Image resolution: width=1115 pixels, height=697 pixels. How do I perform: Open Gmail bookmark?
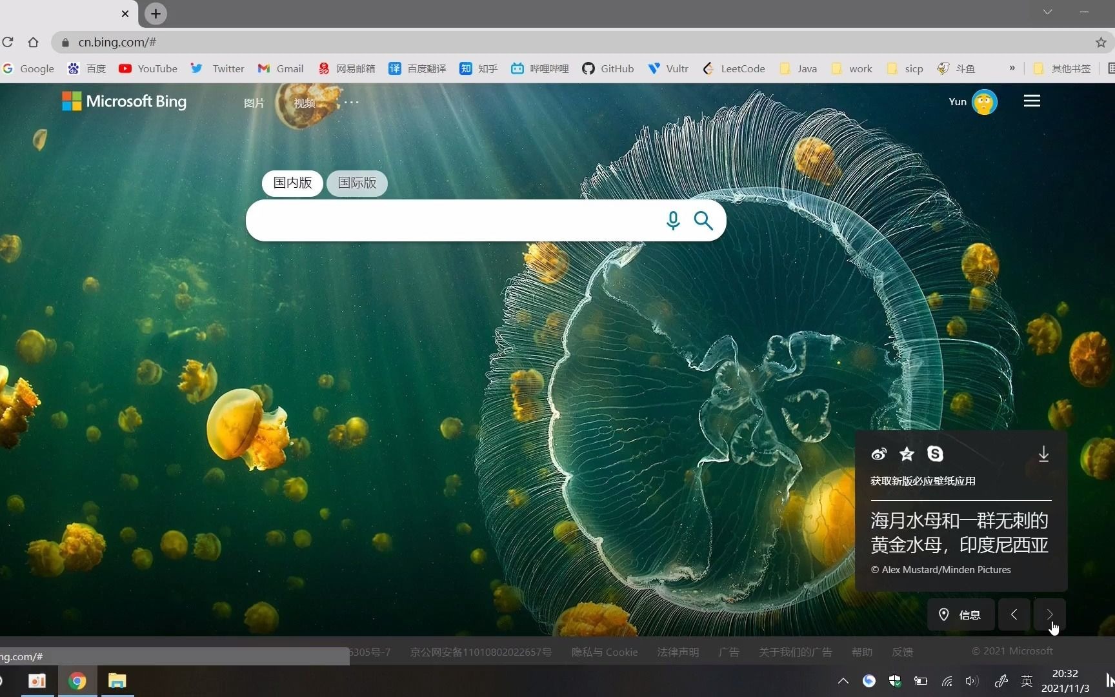click(x=281, y=68)
